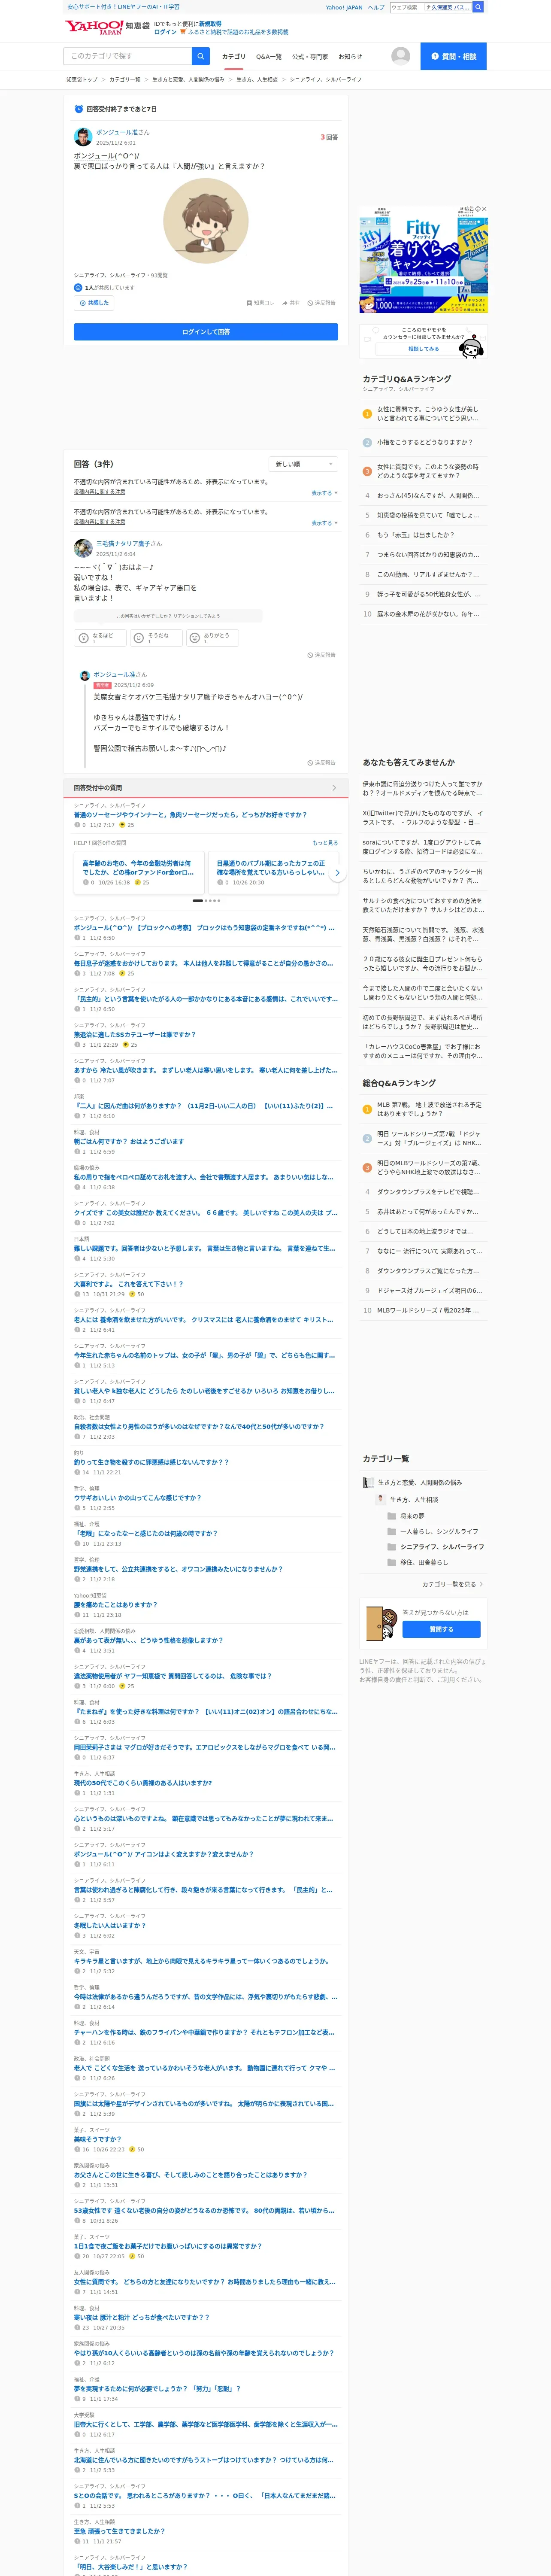Open ranking item おっさん(45)なんですが

point(428,495)
